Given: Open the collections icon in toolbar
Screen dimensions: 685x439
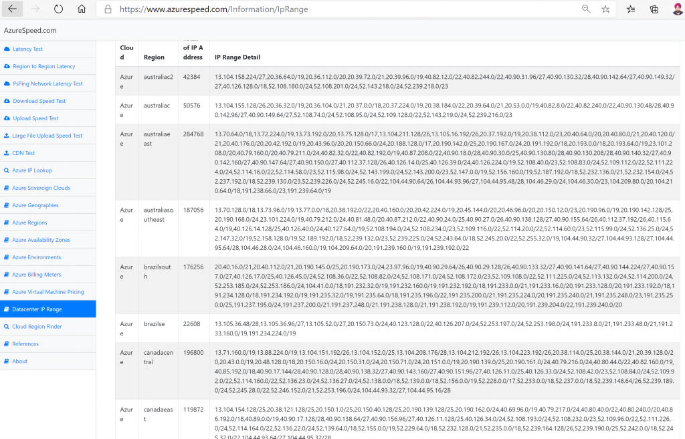Looking at the screenshot, I should (x=654, y=9).
